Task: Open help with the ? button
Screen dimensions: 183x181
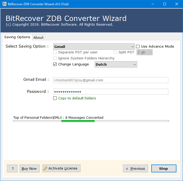Action: [12, 168]
